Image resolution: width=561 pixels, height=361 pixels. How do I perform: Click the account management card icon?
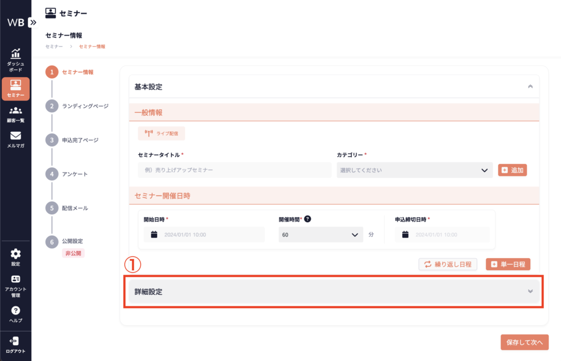(x=15, y=280)
